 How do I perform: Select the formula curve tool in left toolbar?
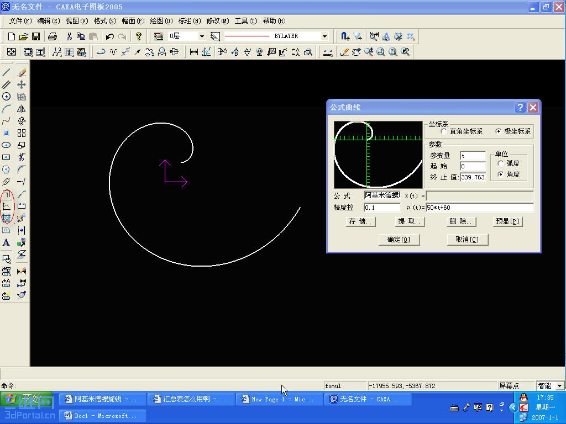point(7,206)
